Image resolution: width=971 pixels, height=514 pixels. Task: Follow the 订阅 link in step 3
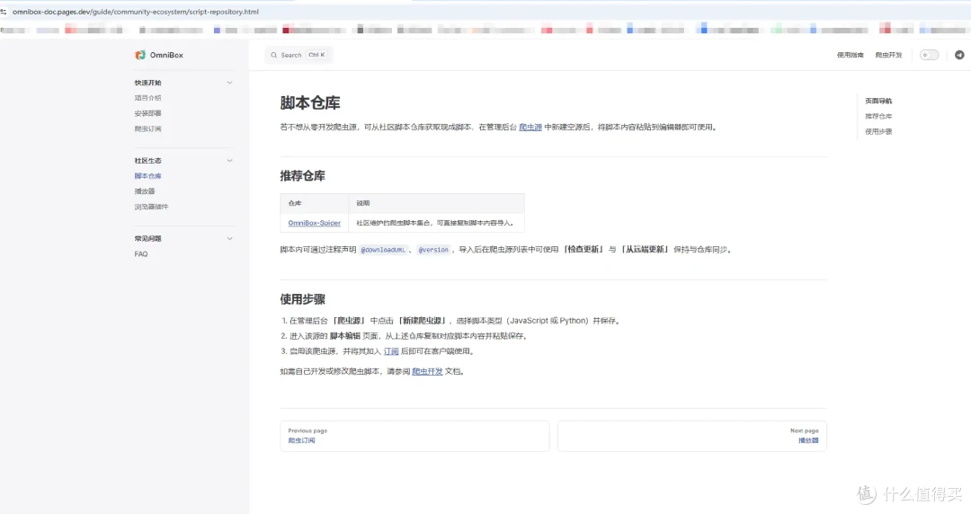[x=391, y=351]
